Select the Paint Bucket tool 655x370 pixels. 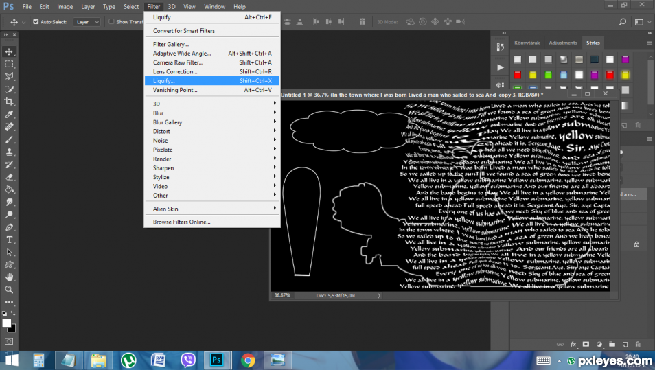coord(9,189)
